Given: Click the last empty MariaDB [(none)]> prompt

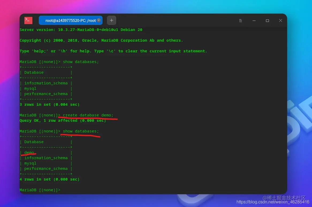Looking at the screenshot, I should point(40,190).
